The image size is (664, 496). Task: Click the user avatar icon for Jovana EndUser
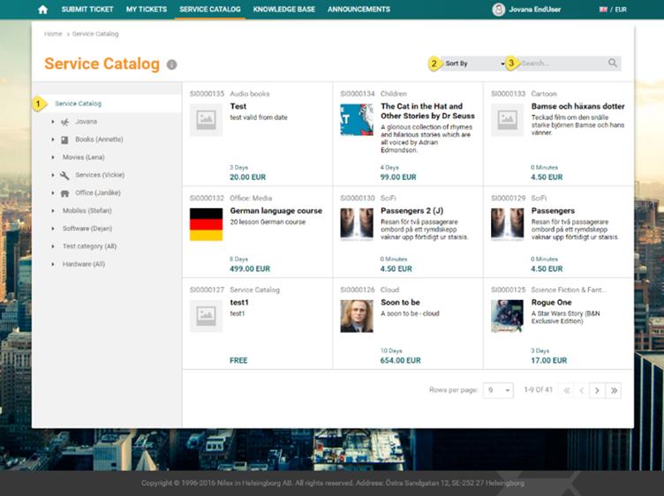pyautogui.click(x=499, y=10)
